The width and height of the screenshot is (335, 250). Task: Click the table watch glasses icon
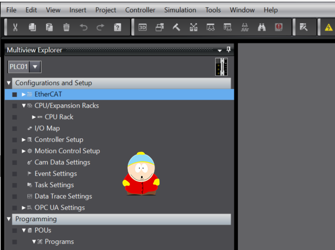click(228, 27)
